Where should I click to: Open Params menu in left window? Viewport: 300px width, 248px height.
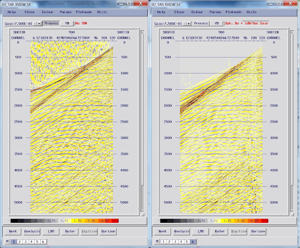pyautogui.click(x=66, y=12)
